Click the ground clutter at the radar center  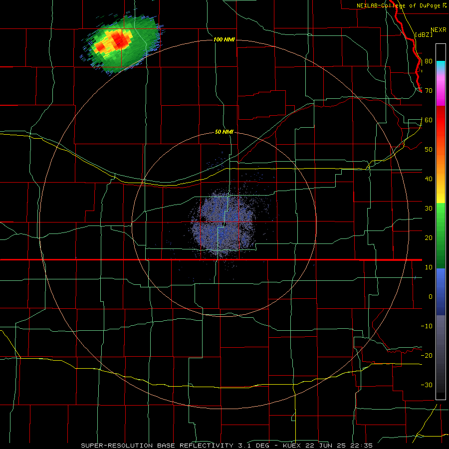pos(223,225)
